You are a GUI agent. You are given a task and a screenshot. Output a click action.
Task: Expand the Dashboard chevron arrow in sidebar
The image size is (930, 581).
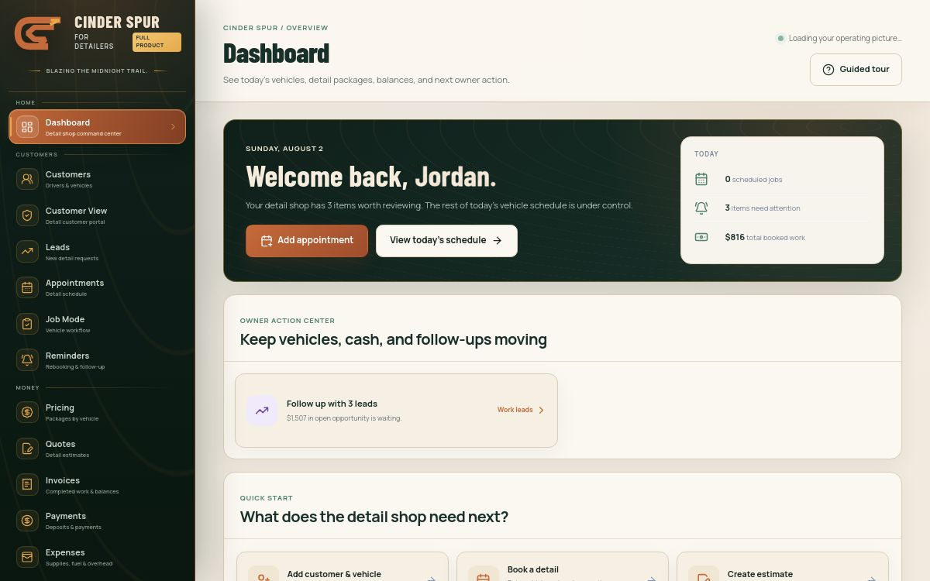coord(173,127)
